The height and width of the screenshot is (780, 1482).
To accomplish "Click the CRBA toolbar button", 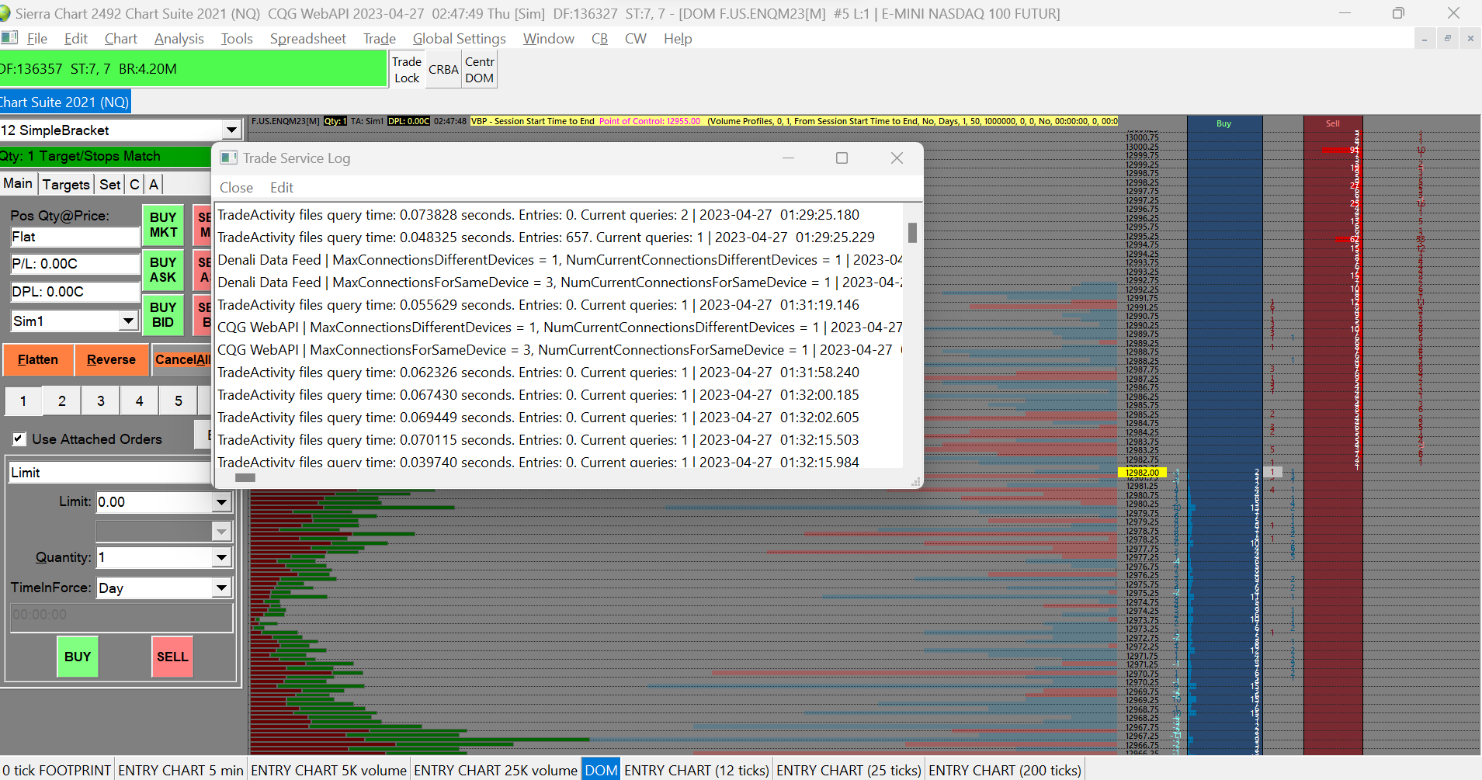I will [443, 70].
